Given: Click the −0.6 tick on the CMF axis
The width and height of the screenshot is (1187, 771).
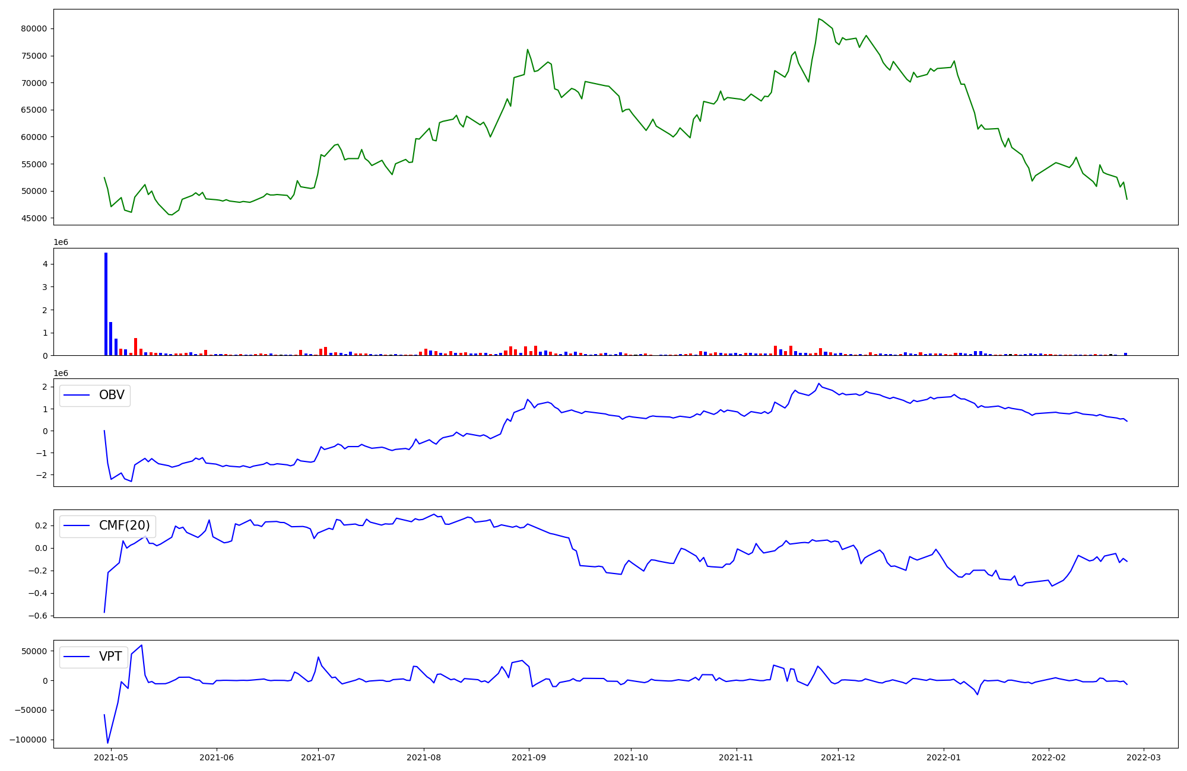Looking at the screenshot, I should pos(37,616).
